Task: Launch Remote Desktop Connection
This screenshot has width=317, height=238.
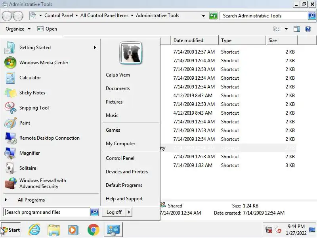Action: 51,138
